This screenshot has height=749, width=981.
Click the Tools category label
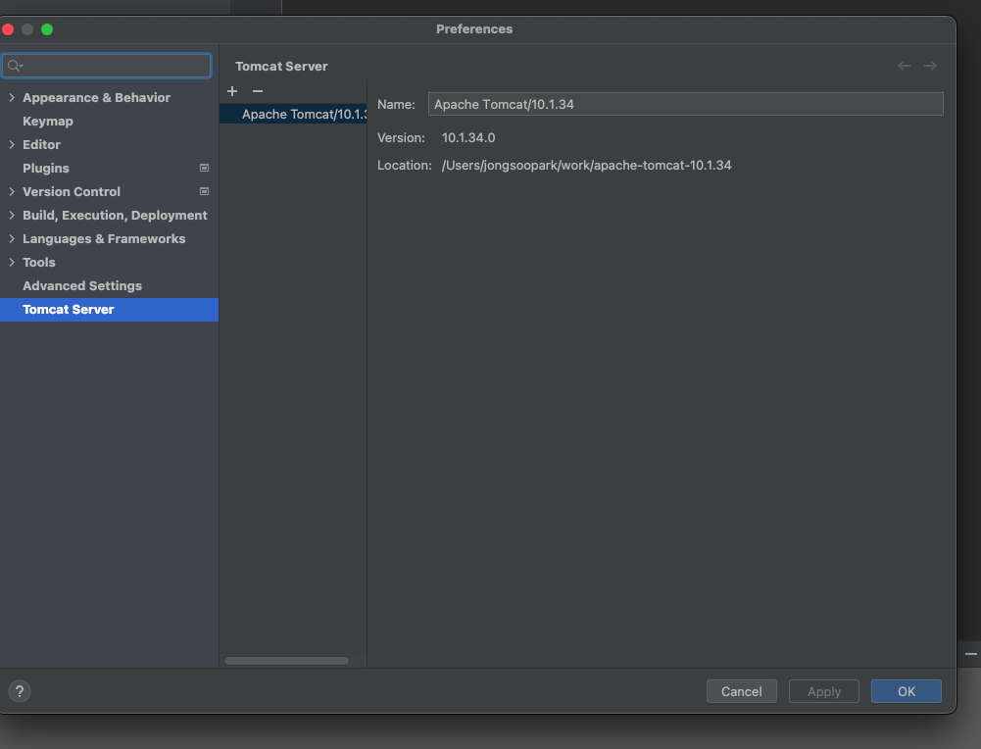click(x=39, y=262)
